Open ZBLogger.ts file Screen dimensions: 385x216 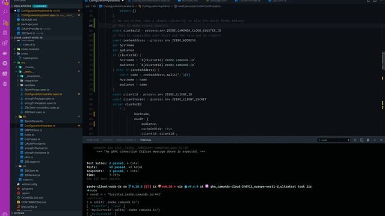tap(32, 161)
